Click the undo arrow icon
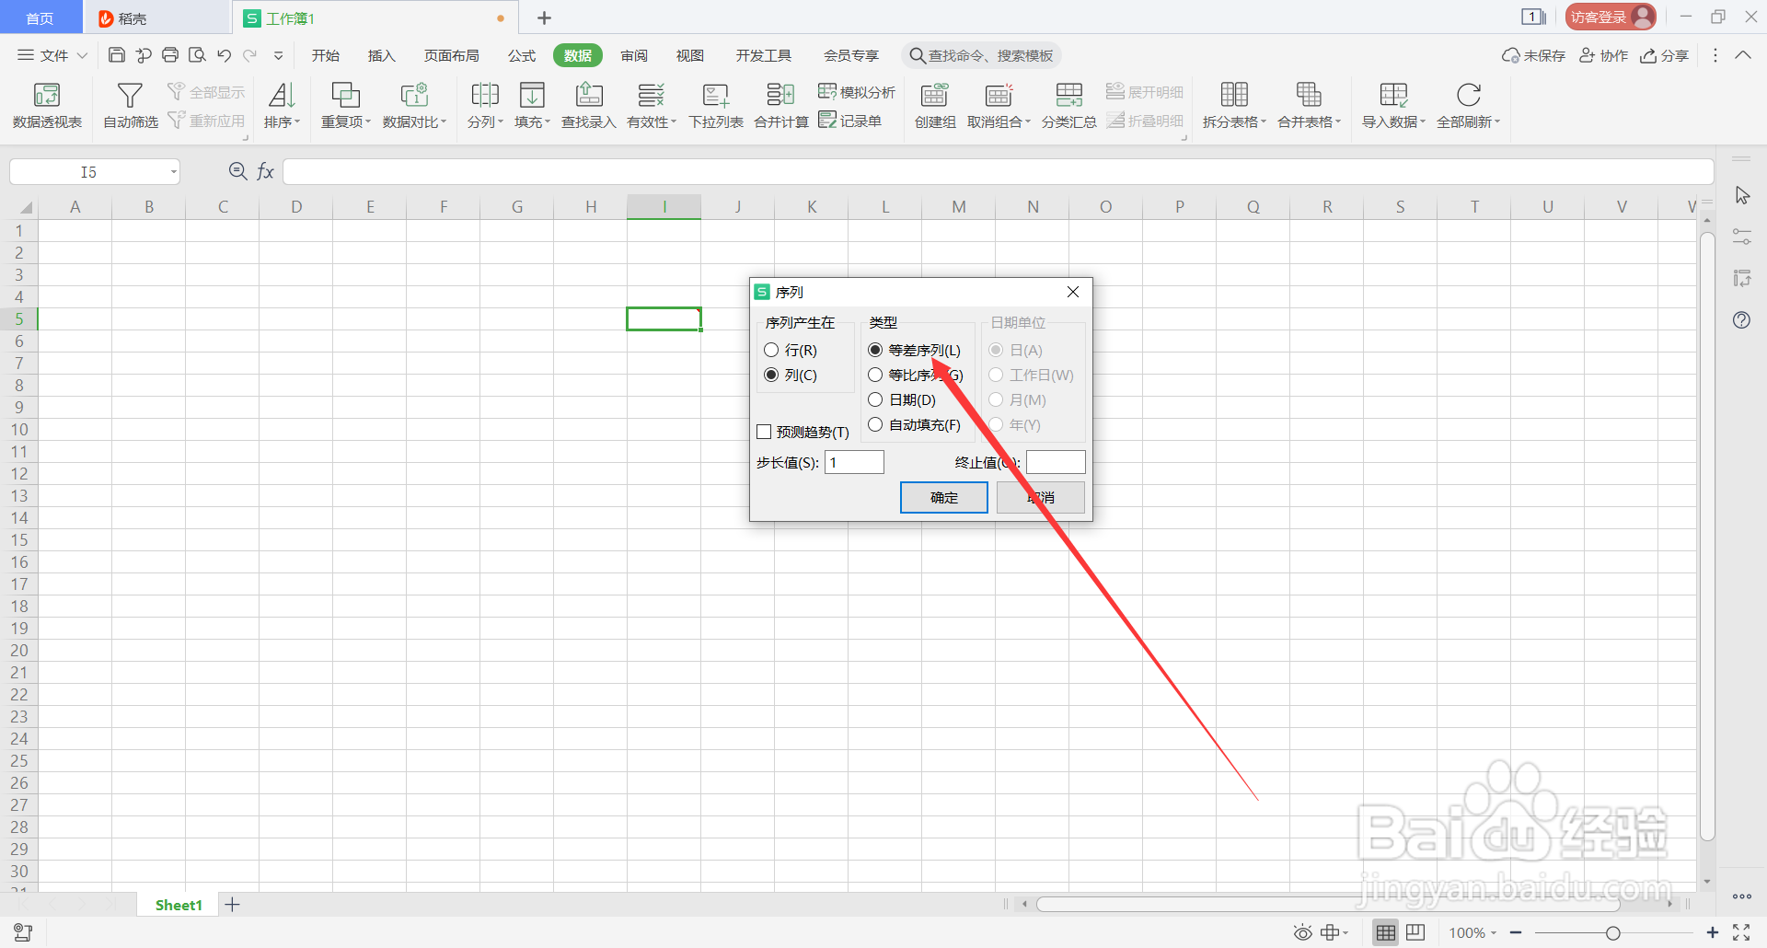The image size is (1767, 948). click(x=224, y=55)
